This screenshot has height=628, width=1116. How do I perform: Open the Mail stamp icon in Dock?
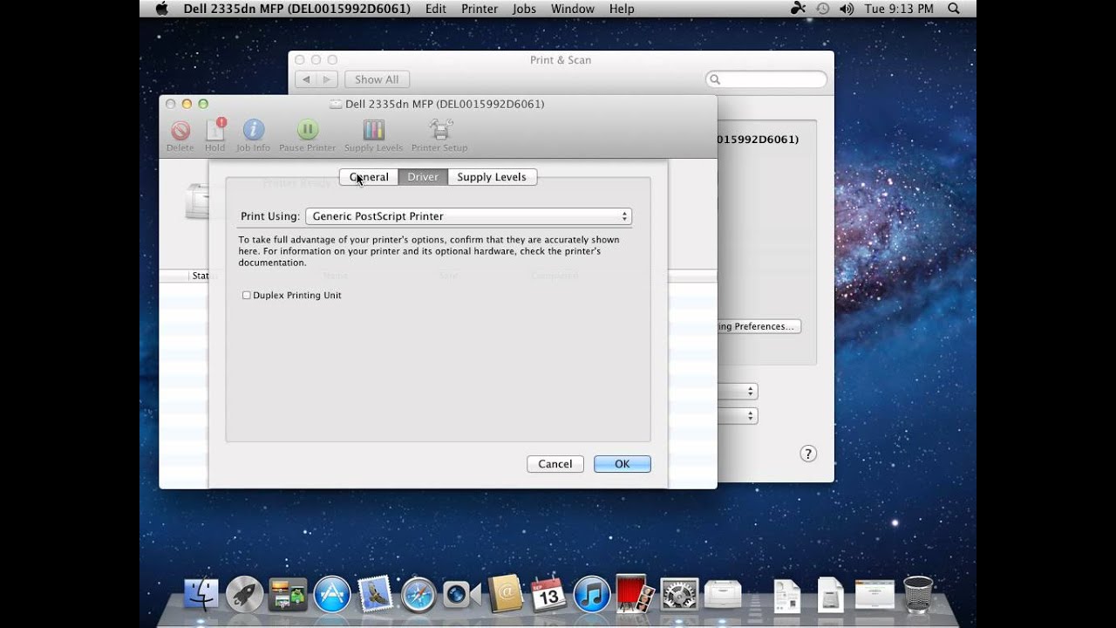coord(375,594)
